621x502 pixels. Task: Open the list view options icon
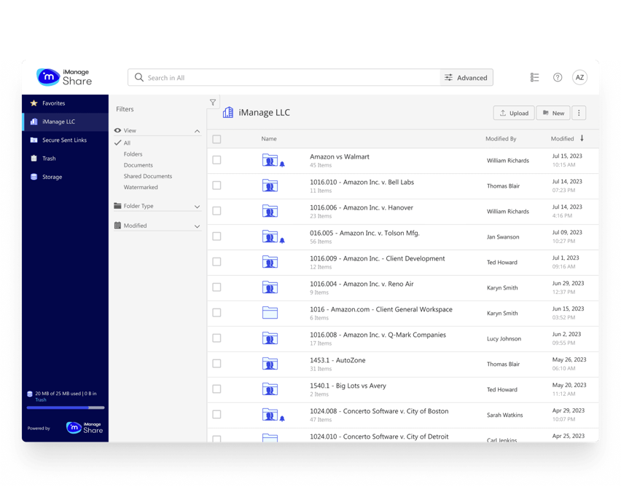[534, 77]
